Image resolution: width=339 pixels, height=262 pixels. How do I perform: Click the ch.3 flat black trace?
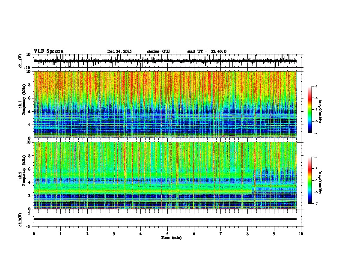pos(165,219)
